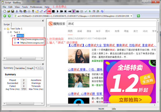
Task: Select the Script tab
Action: click(x=7, y=24)
